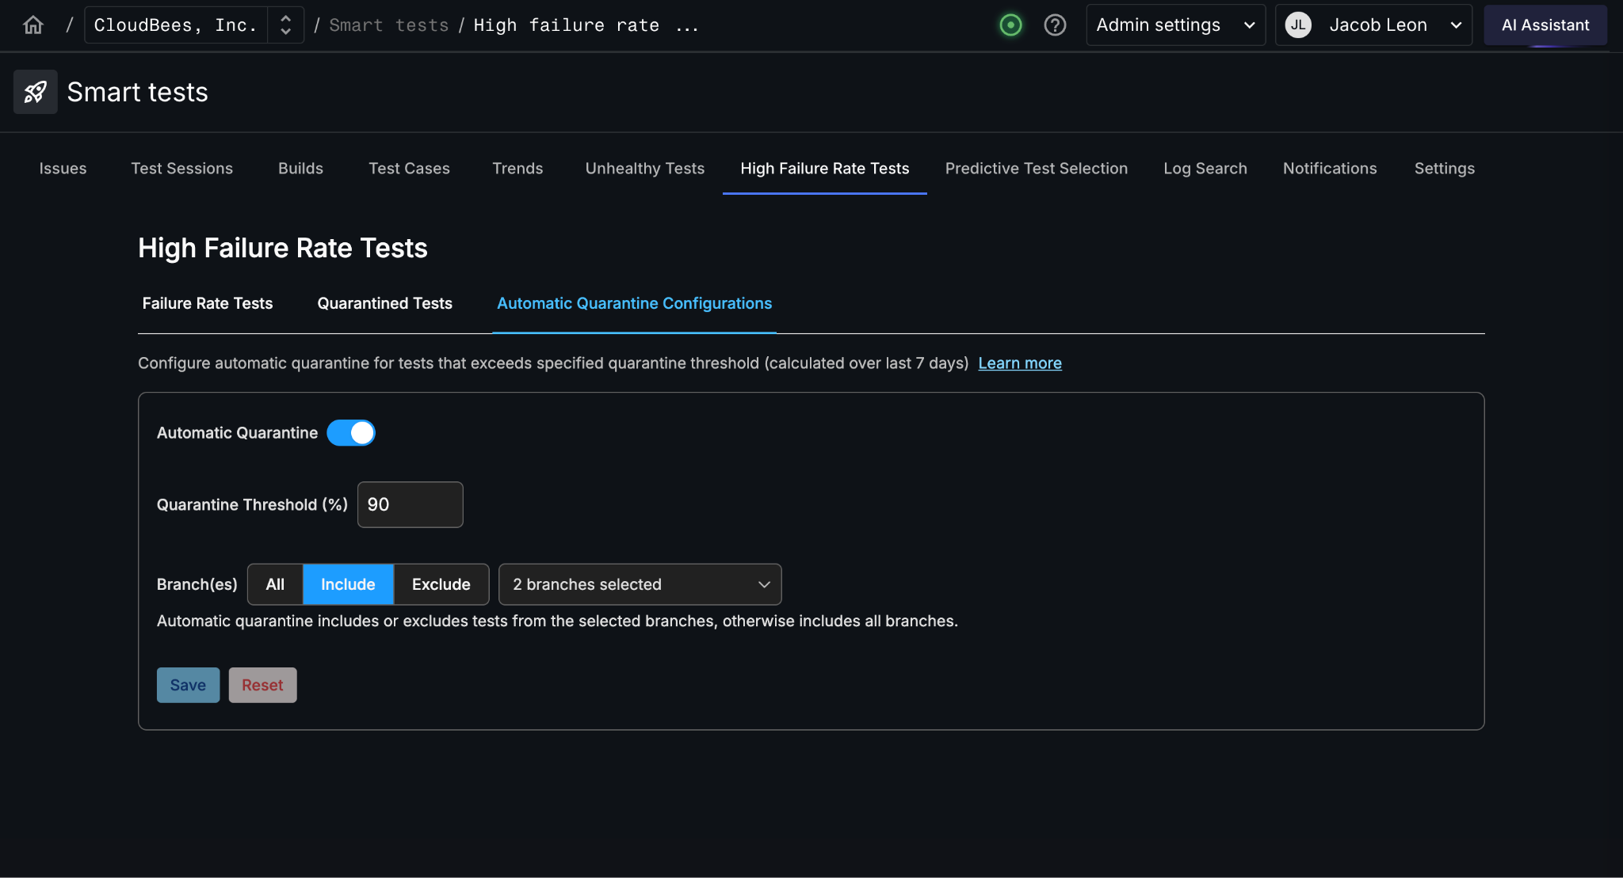Screen dimensions: 1623x878
Task: Go to the Builds tab
Action: [x=300, y=169]
